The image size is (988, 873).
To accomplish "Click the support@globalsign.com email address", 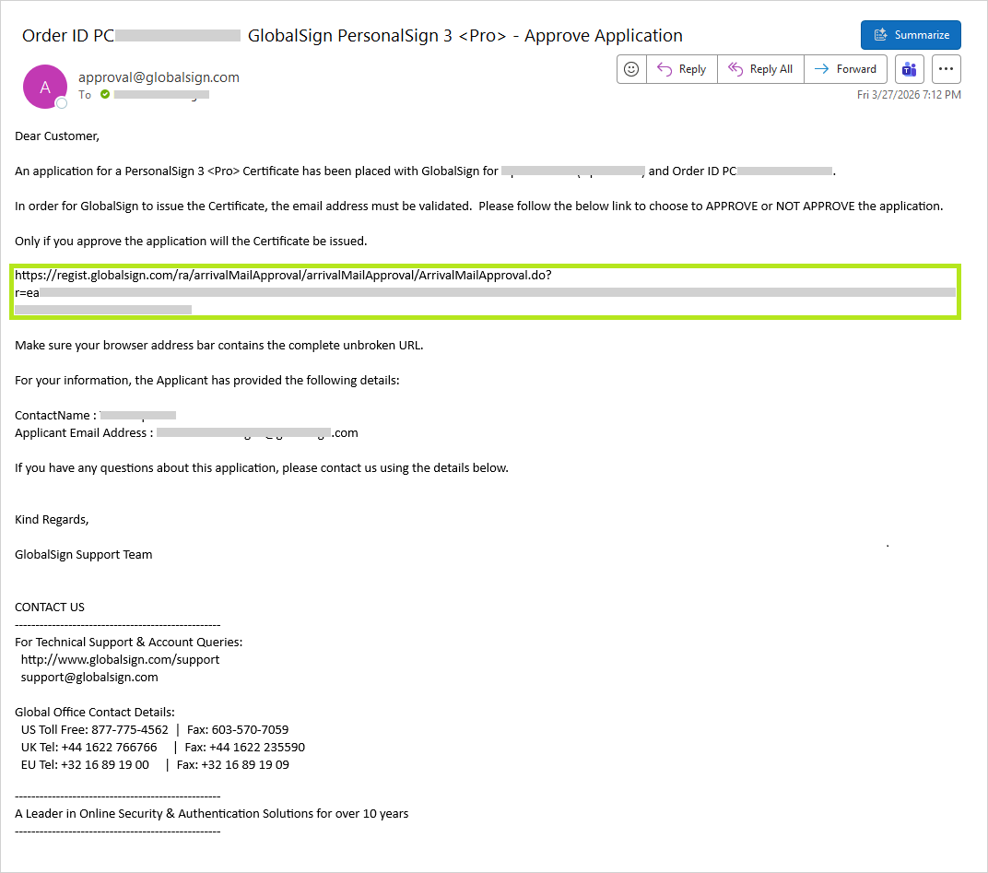I will [89, 677].
